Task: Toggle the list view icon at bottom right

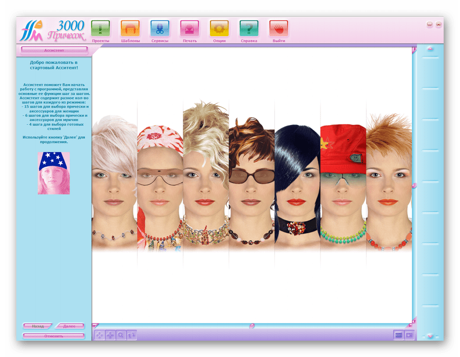Action: 398,335
